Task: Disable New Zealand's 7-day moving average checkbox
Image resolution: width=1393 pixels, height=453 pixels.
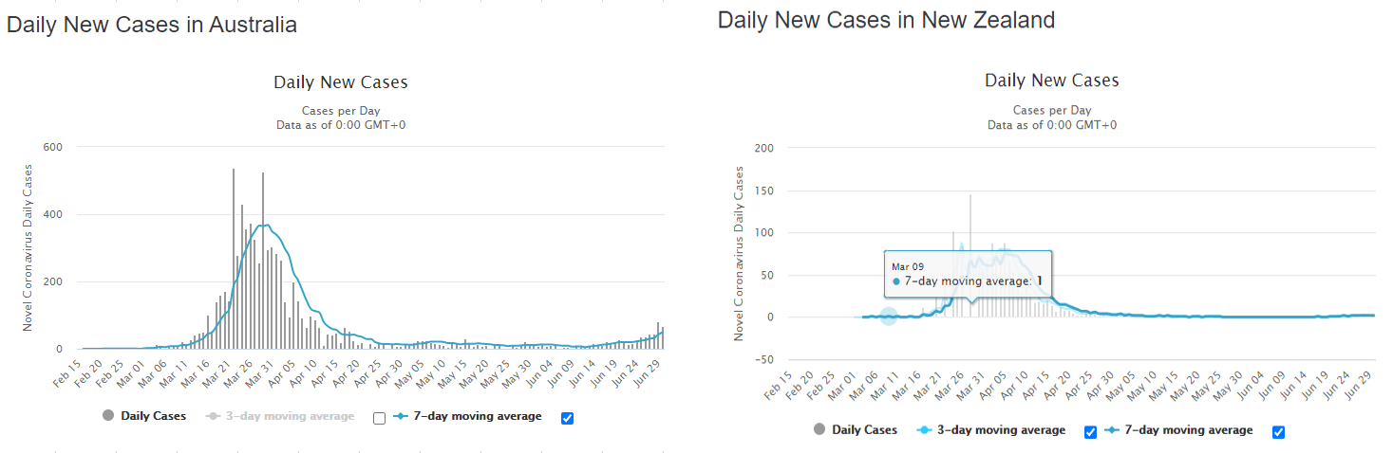Action: [x=1278, y=432]
